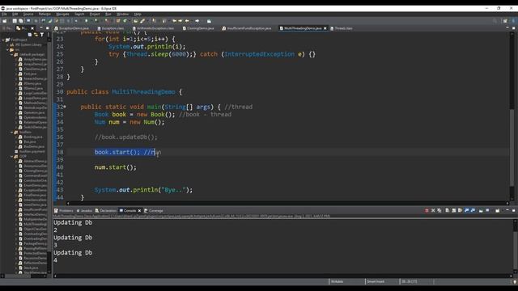Navigate Back in editor history

[x=187, y=21]
